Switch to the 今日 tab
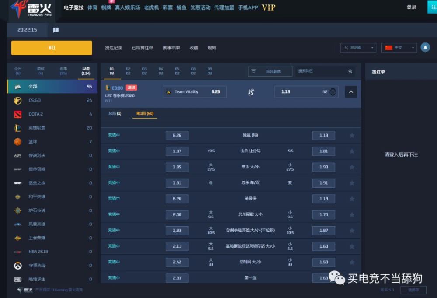This screenshot has width=437, height=298. tap(18, 71)
